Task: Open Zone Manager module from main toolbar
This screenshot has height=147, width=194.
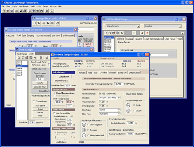Action: [x=34, y=11]
